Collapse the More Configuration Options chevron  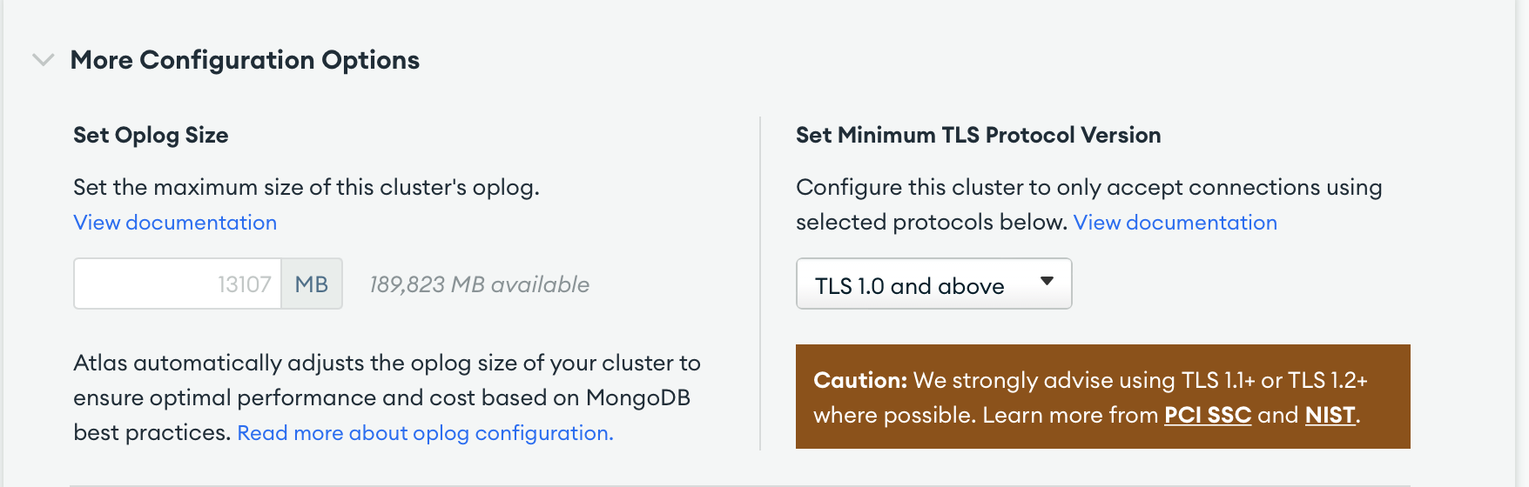pyautogui.click(x=43, y=60)
